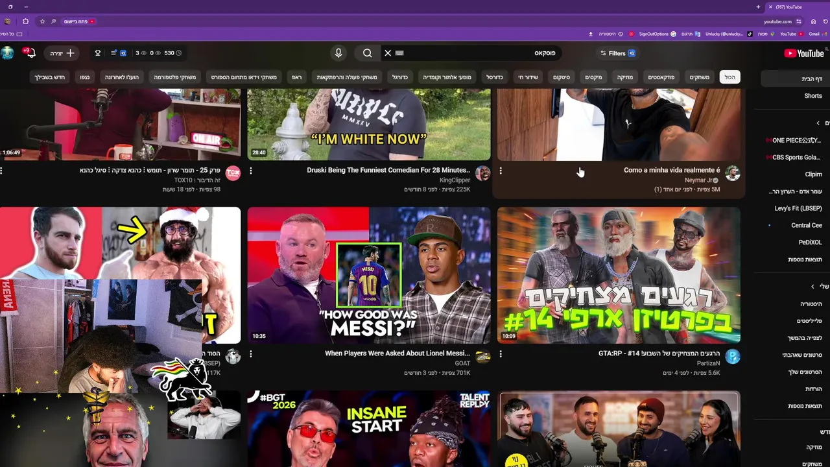Open Neymar Jr channel avatar
Viewport: 830px width, 467px height.
click(x=733, y=173)
